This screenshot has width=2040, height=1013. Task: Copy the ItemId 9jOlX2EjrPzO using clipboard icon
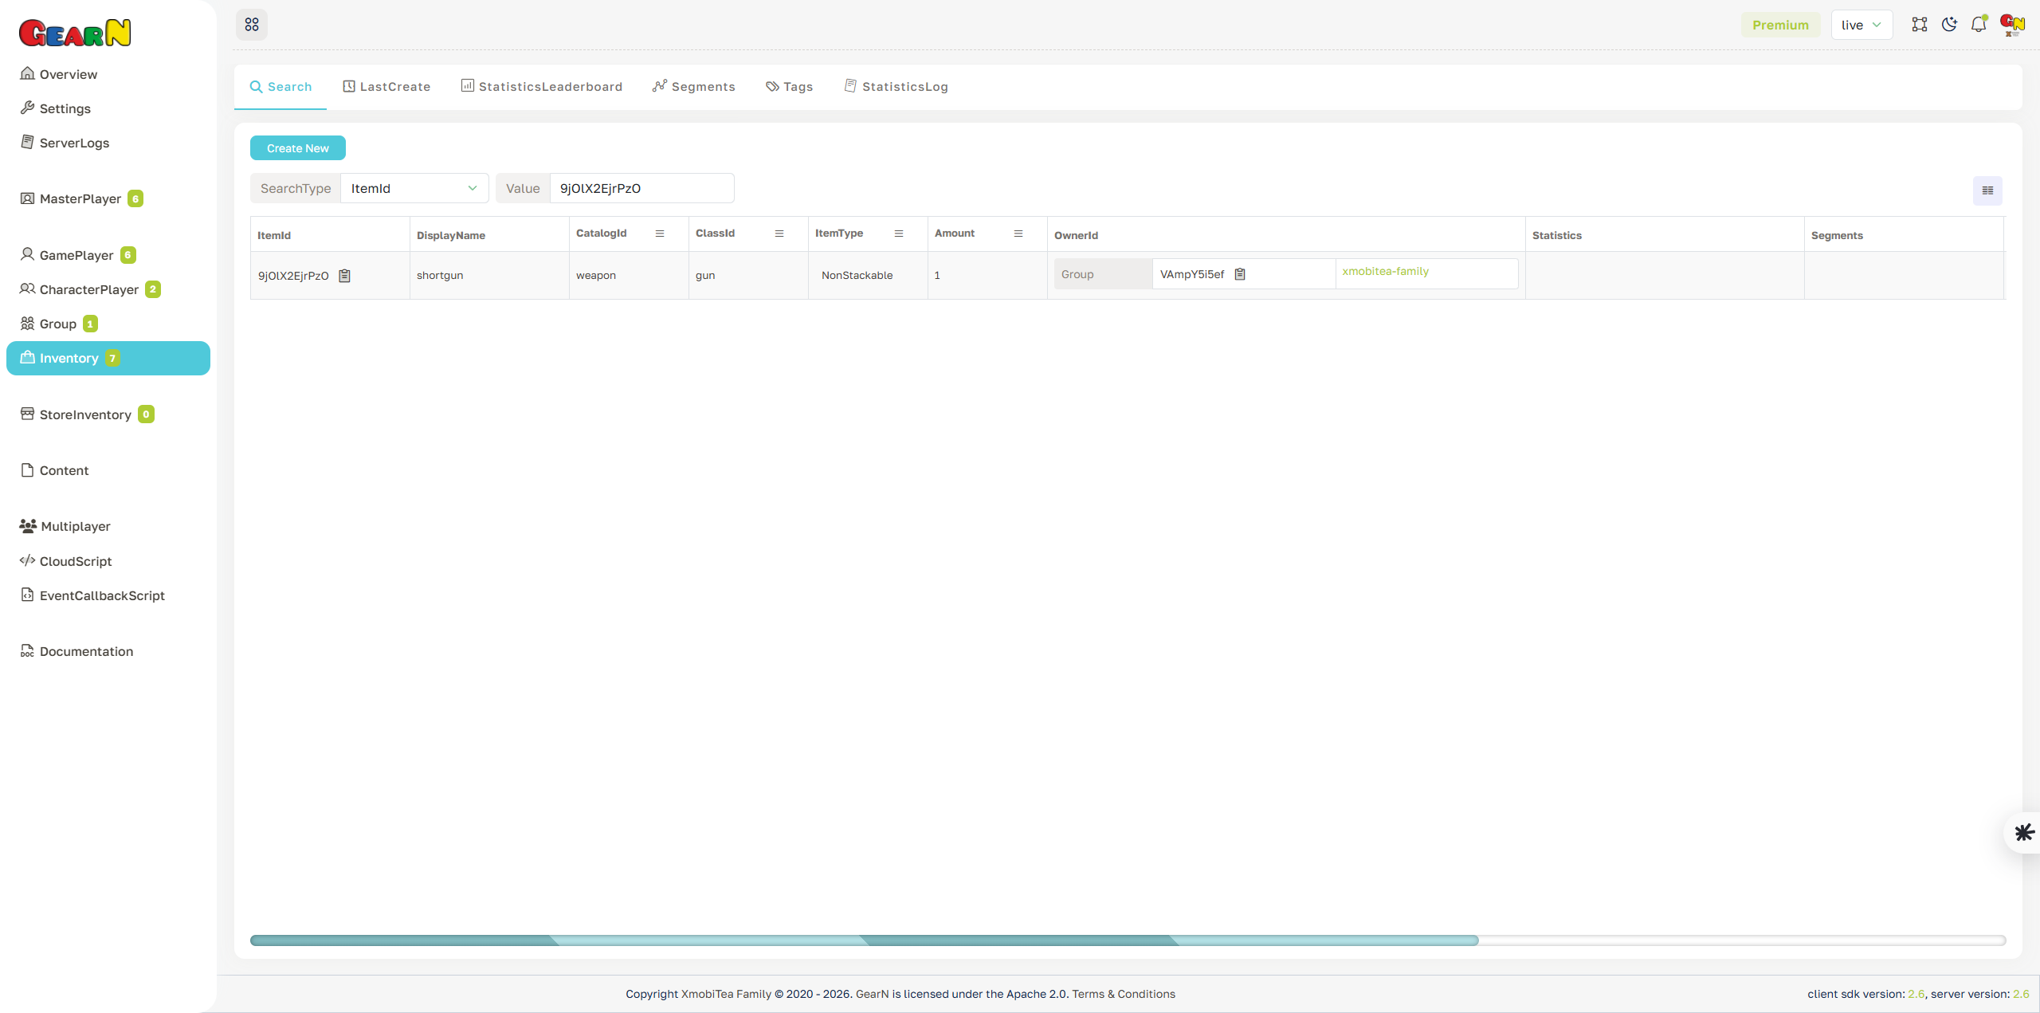(x=345, y=275)
